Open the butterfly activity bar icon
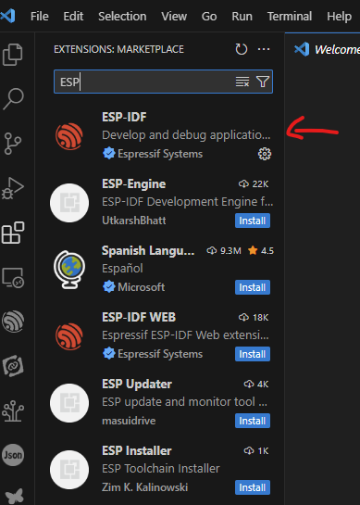Viewport: 360px width, 505px height. (x=14, y=496)
